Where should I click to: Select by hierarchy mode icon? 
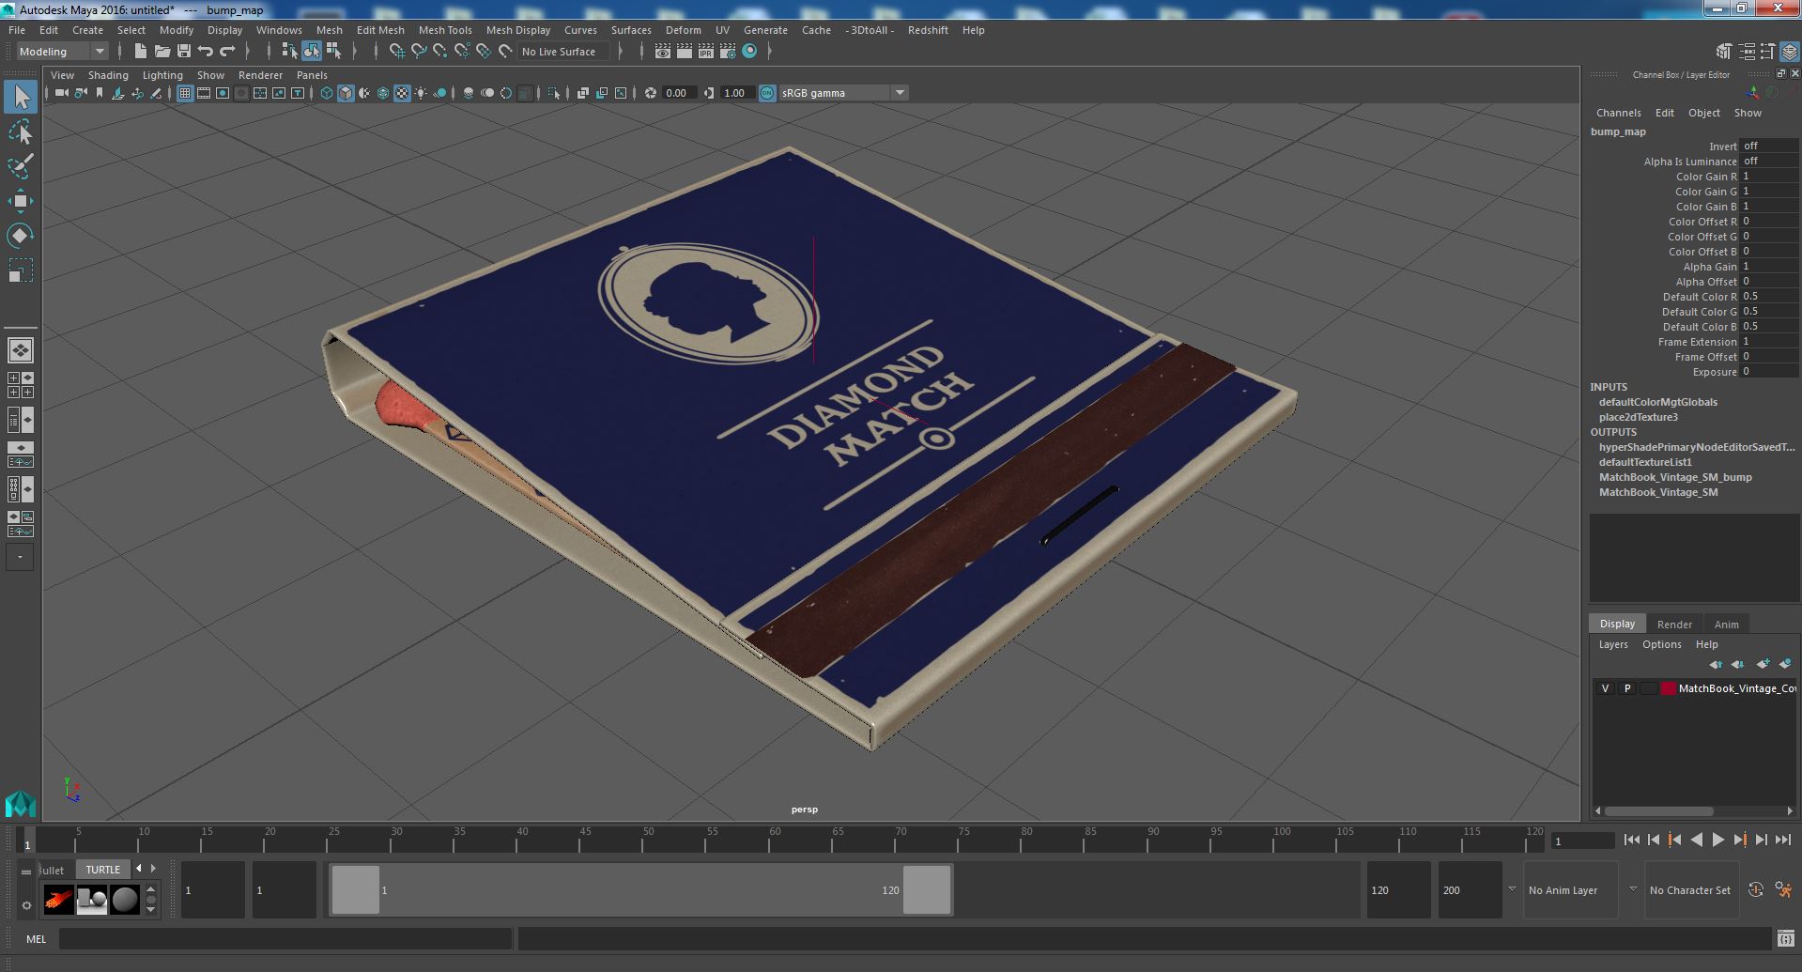point(289,52)
